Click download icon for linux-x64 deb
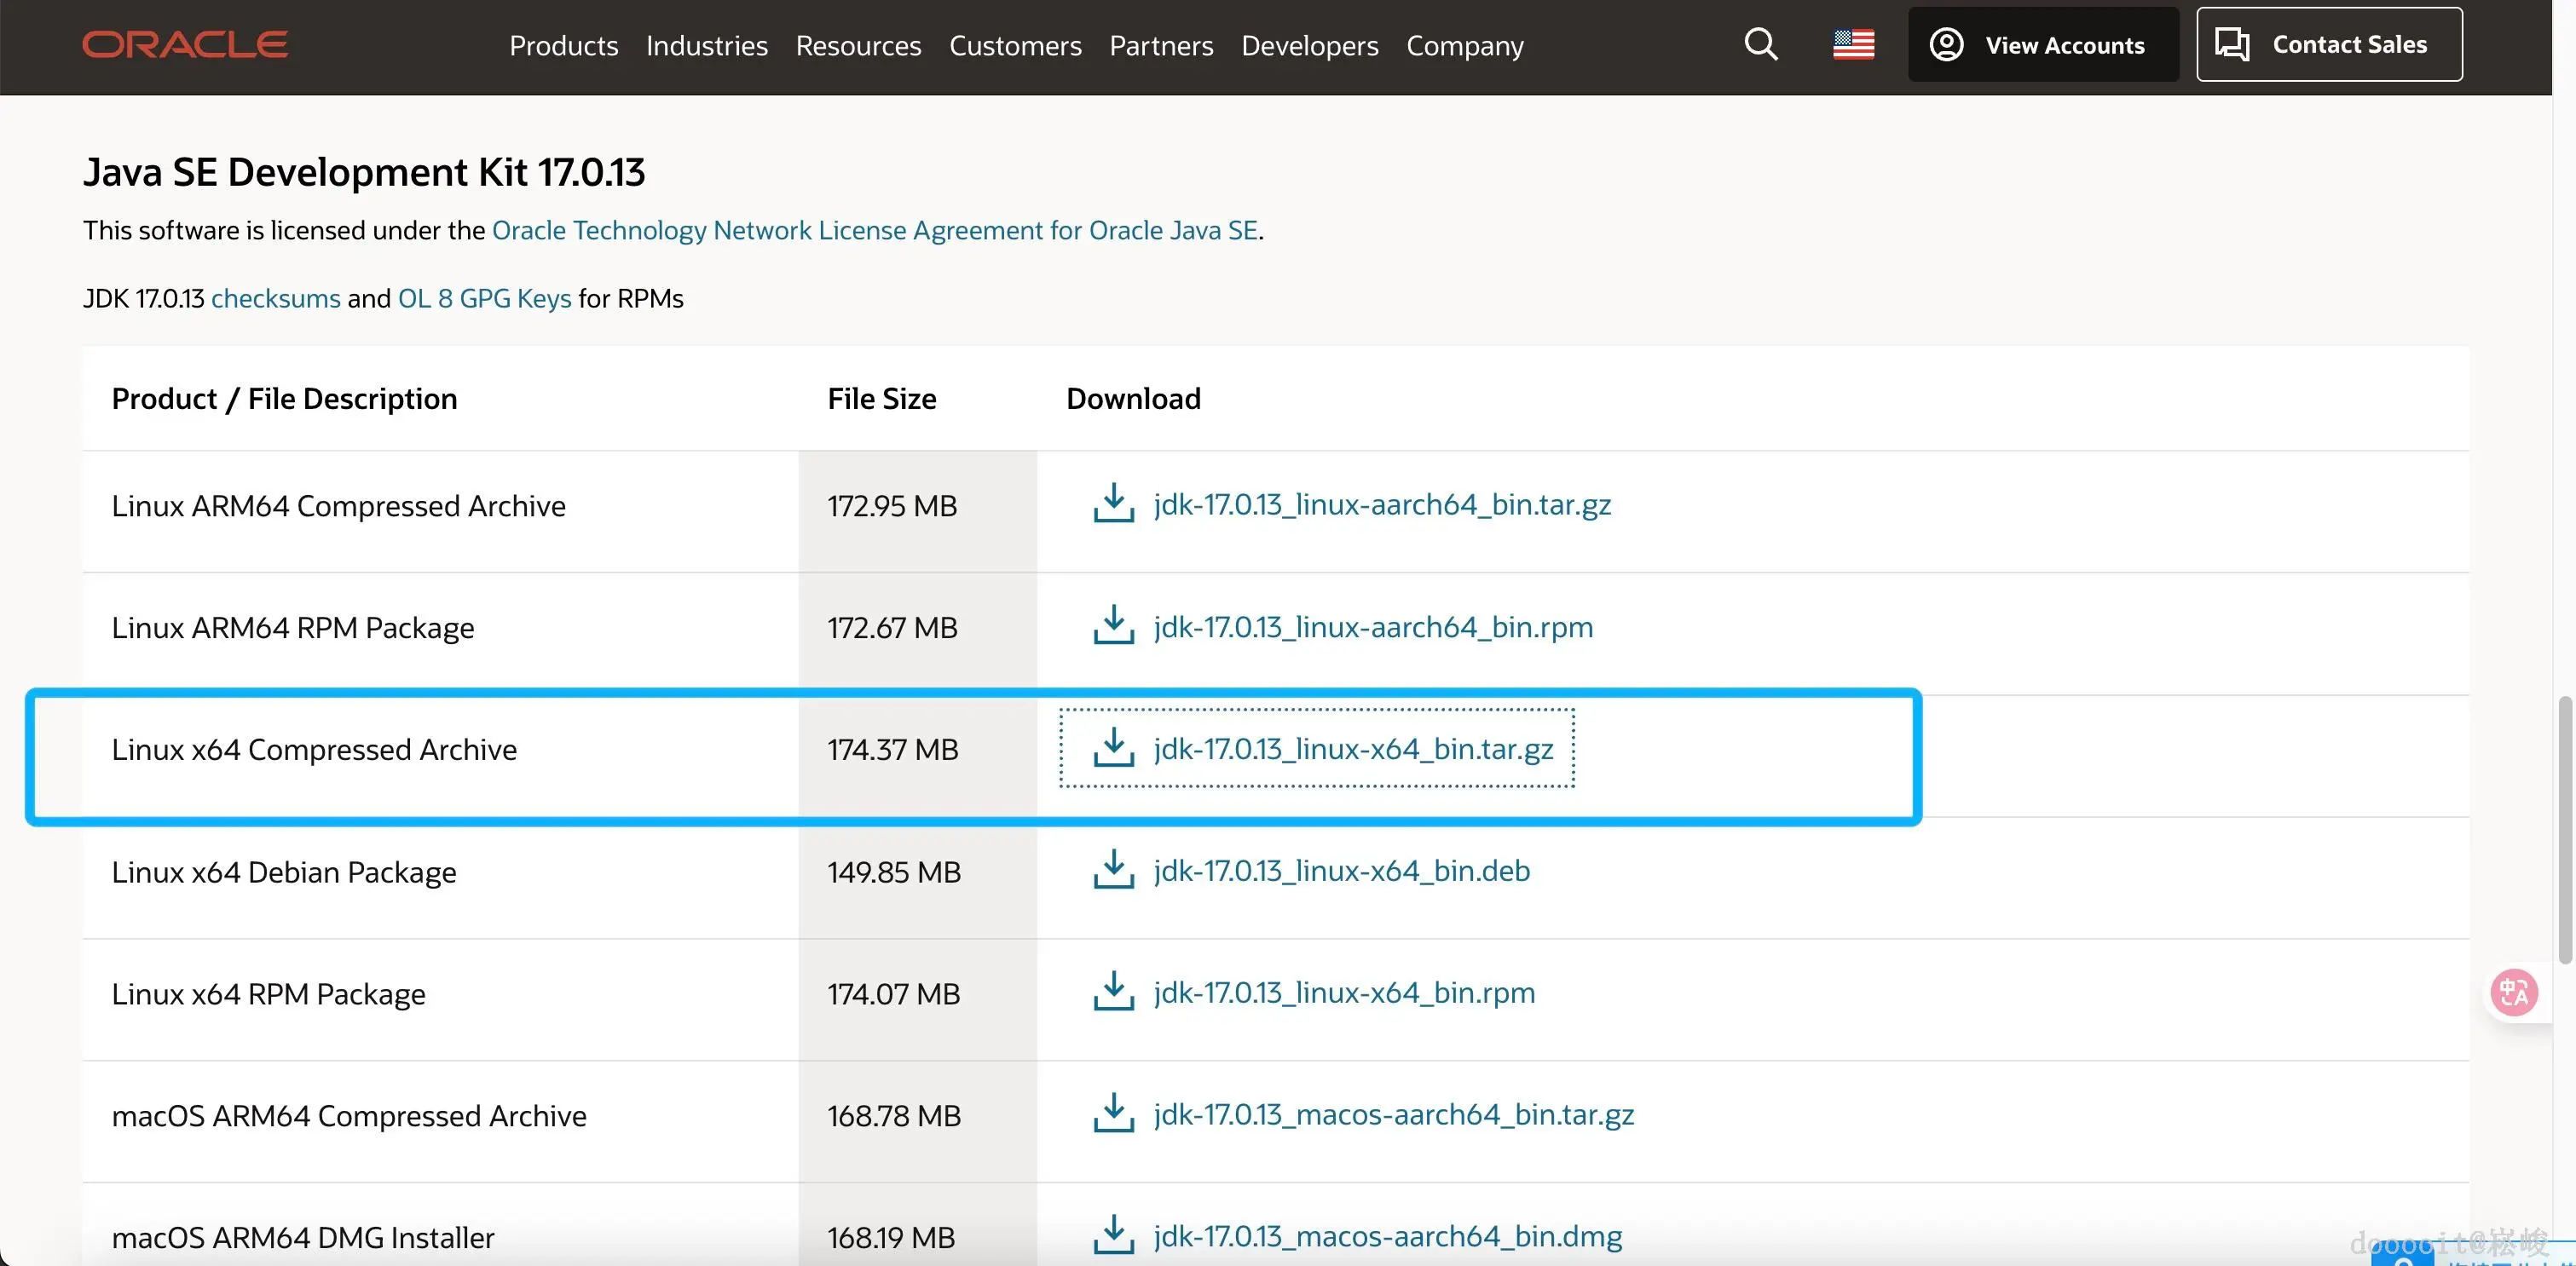 coord(1113,871)
